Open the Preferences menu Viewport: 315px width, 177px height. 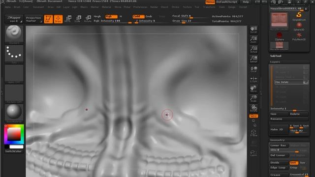140,7
